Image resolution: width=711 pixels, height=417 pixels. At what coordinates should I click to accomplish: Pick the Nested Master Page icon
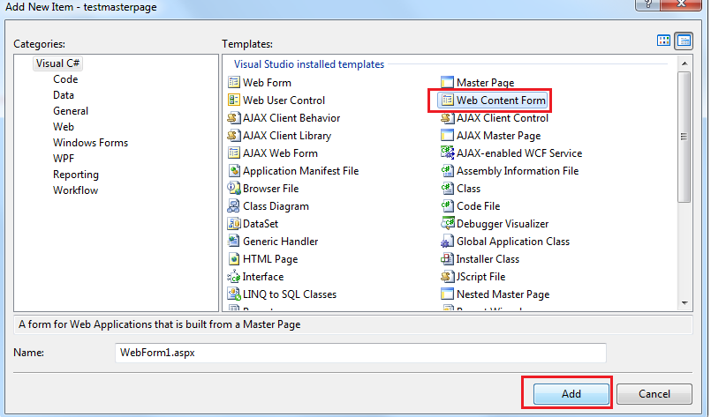click(x=447, y=294)
